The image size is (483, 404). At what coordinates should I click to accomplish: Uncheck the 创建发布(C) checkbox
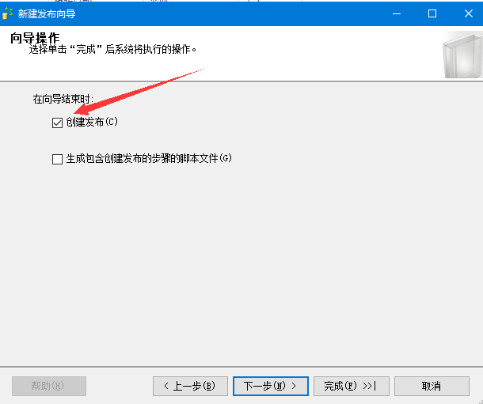[57, 123]
